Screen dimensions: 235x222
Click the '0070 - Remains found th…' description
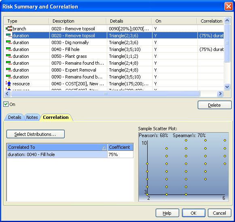[78, 63]
